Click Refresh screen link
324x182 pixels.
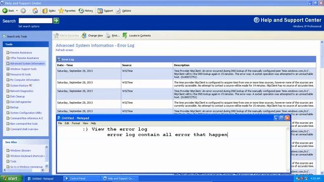pyautogui.click(x=64, y=50)
